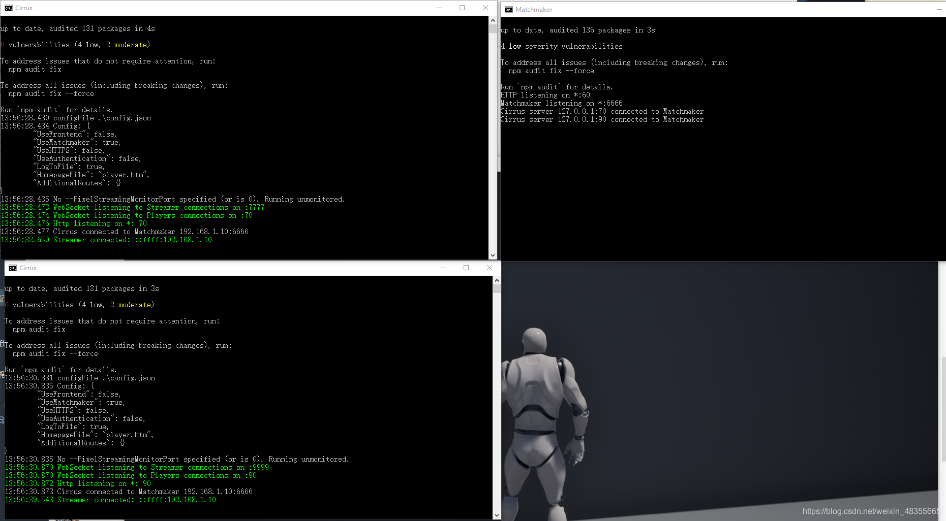
Task: Click scroll-down arrow in bottom Cirrus window
Action: (497, 515)
